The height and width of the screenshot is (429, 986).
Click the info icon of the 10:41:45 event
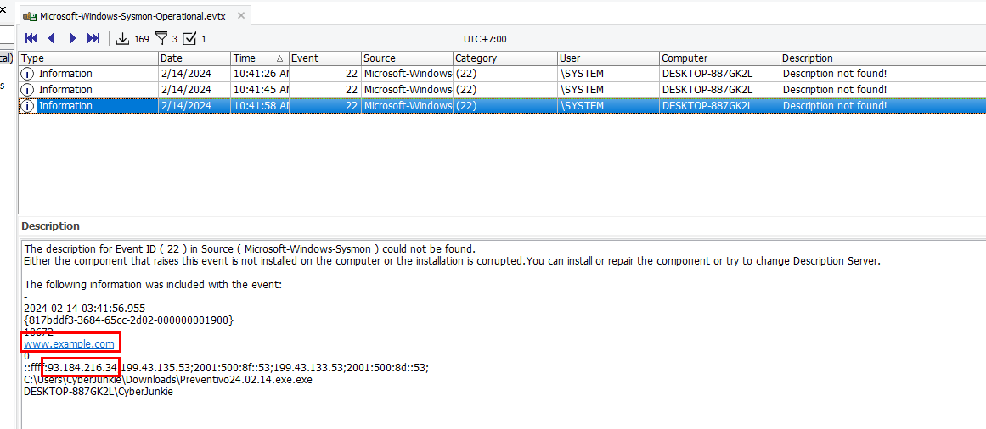[28, 90]
